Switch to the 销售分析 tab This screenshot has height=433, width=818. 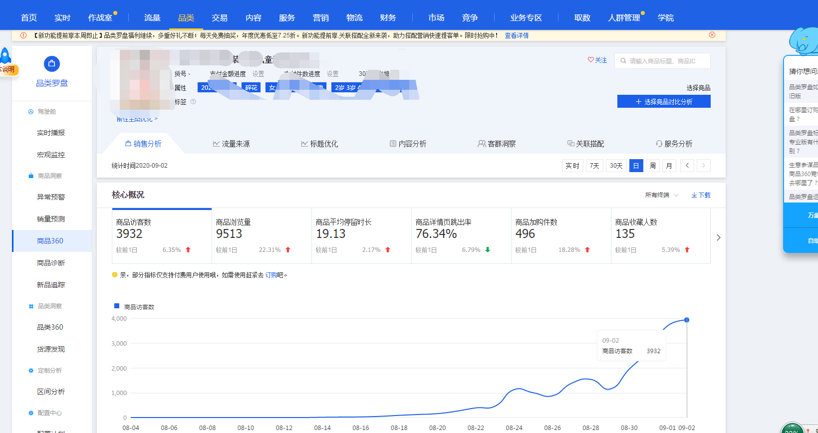[x=143, y=144]
